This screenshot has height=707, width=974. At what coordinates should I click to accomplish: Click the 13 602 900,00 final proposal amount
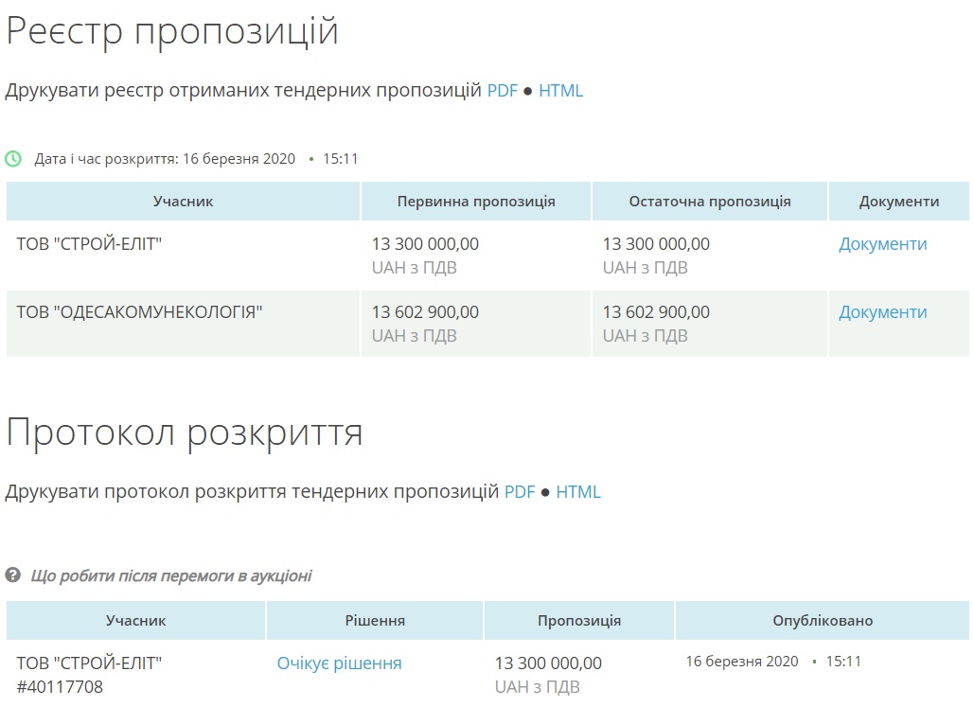pyautogui.click(x=656, y=312)
